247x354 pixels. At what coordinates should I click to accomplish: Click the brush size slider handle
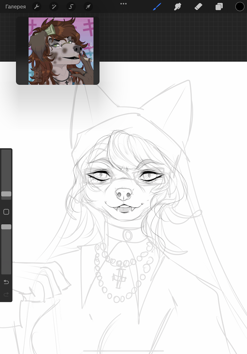pos(6,194)
